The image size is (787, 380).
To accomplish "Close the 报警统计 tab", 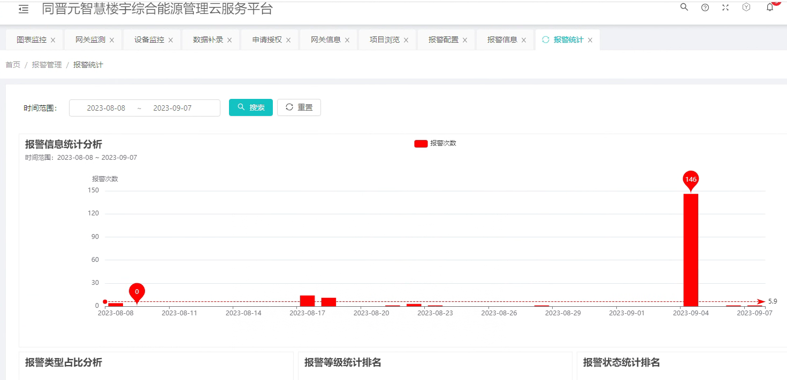I will pyautogui.click(x=590, y=40).
